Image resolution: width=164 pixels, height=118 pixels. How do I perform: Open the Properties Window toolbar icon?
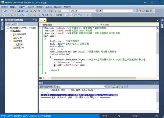point(140,11)
